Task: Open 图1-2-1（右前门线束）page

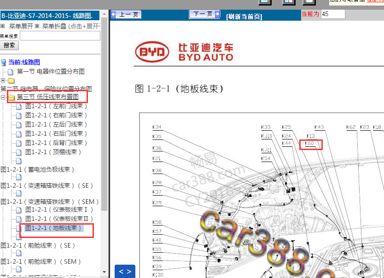Action: (x=56, y=115)
